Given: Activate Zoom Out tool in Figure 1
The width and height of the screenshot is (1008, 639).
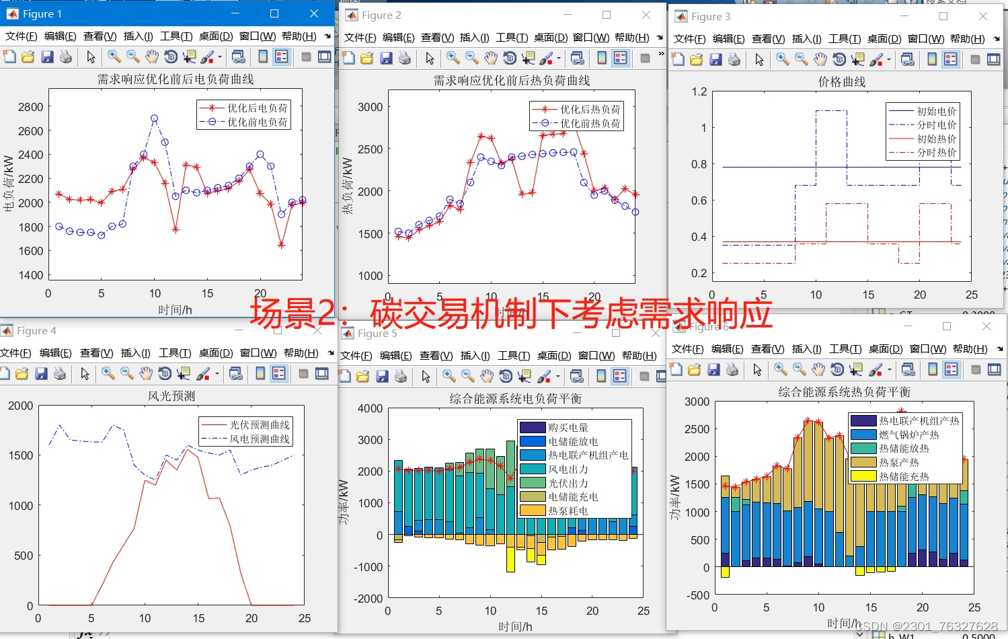Looking at the screenshot, I should pos(133,57).
